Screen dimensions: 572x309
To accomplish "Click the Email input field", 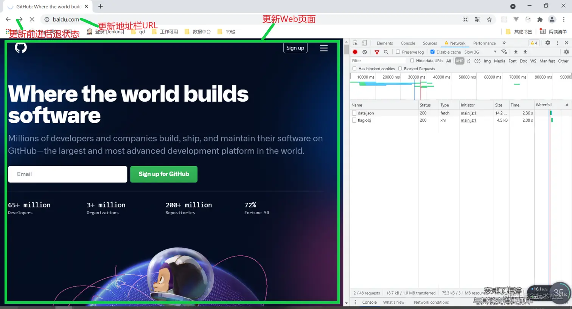I will [x=68, y=174].
